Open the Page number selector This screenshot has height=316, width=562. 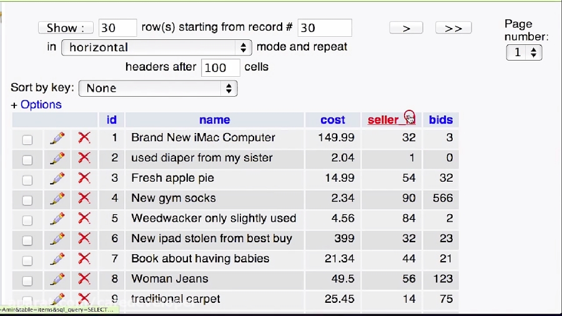(524, 52)
